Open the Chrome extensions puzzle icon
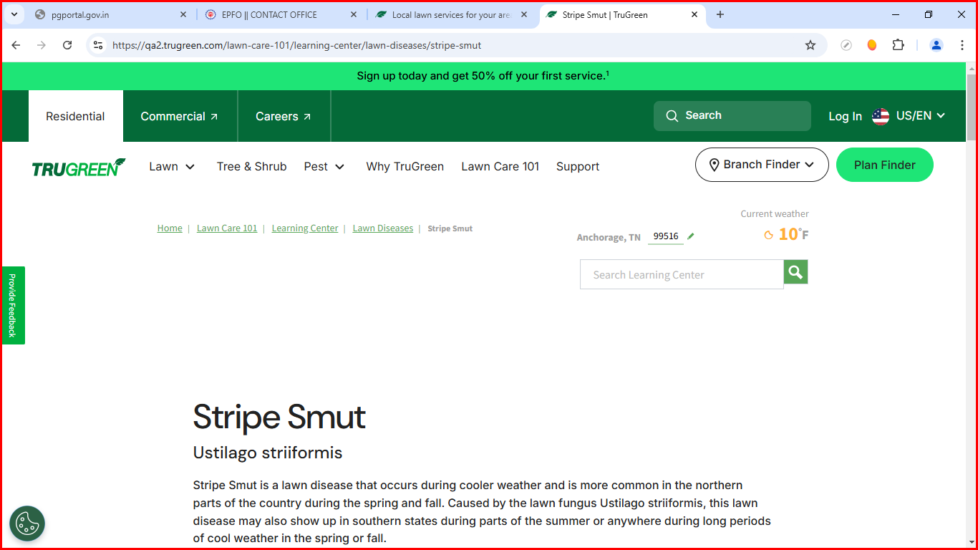 [898, 45]
